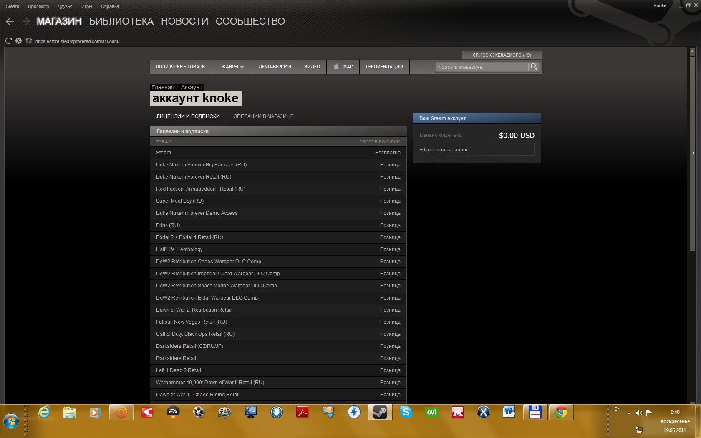This screenshot has width=701, height=438.
Task: Reload the page with the refresh icon
Action: (x=8, y=41)
